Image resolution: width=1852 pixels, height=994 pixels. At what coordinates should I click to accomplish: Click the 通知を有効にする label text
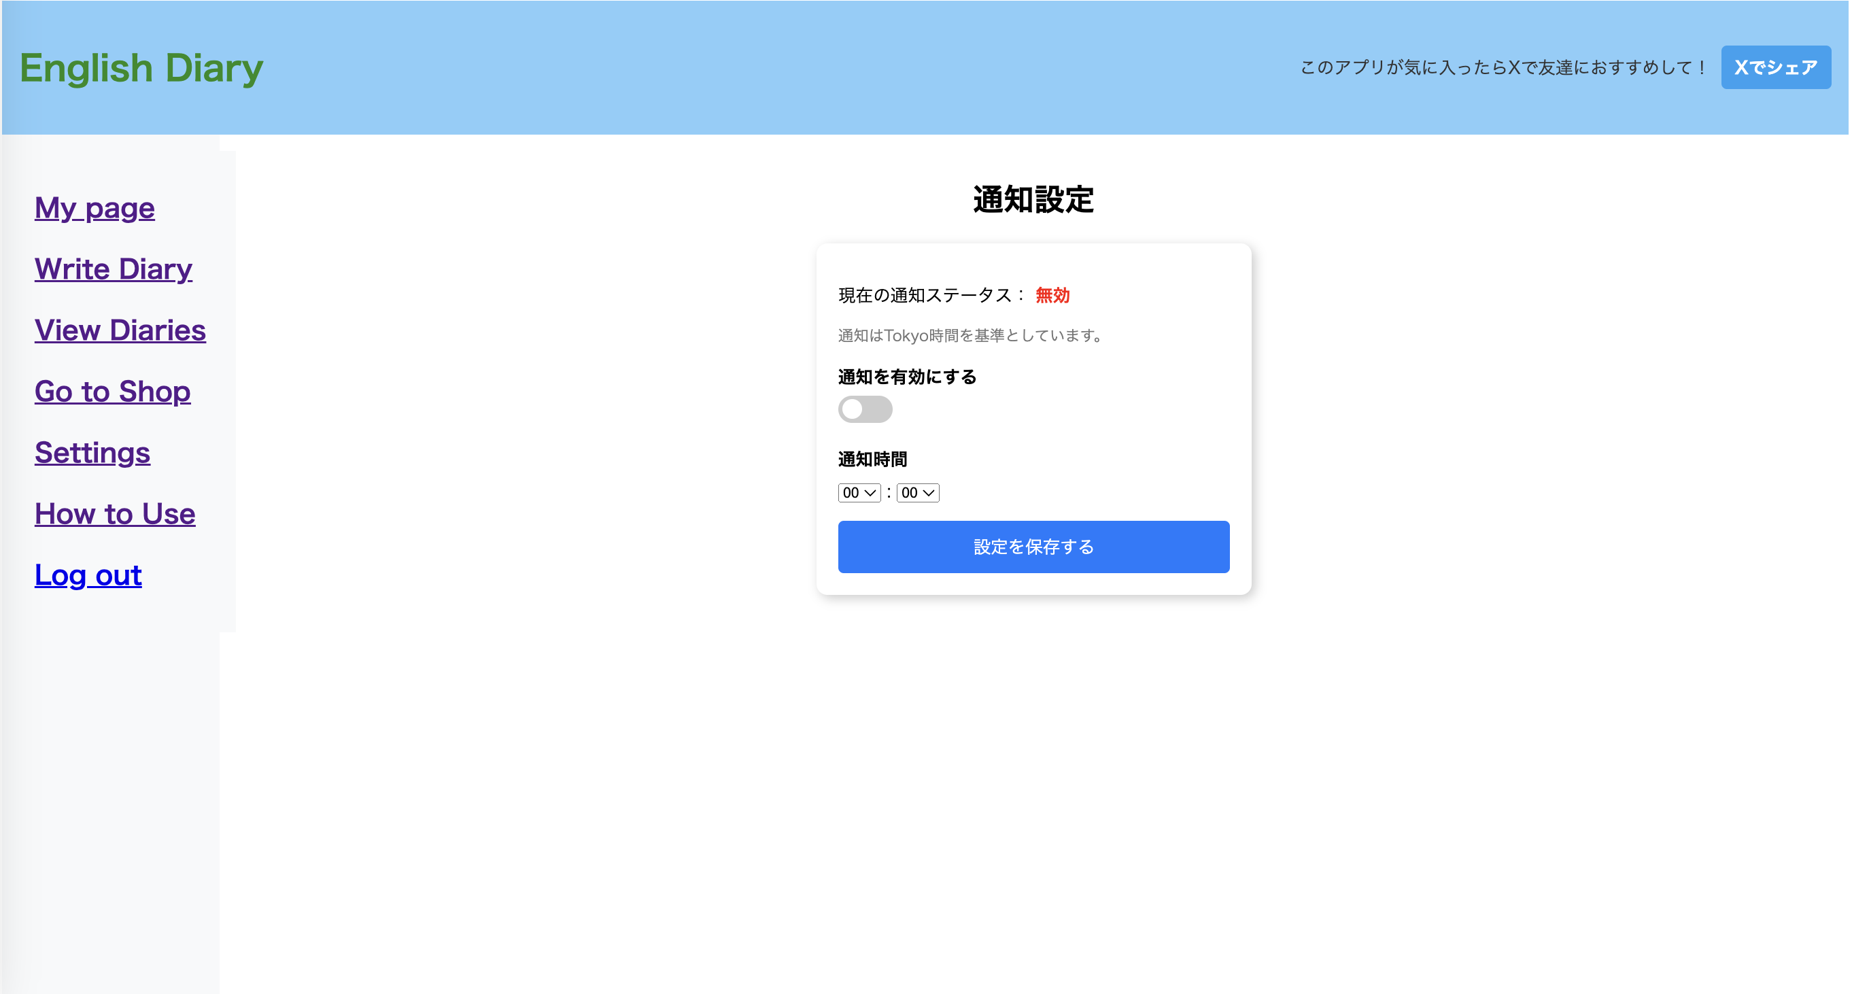[906, 377]
